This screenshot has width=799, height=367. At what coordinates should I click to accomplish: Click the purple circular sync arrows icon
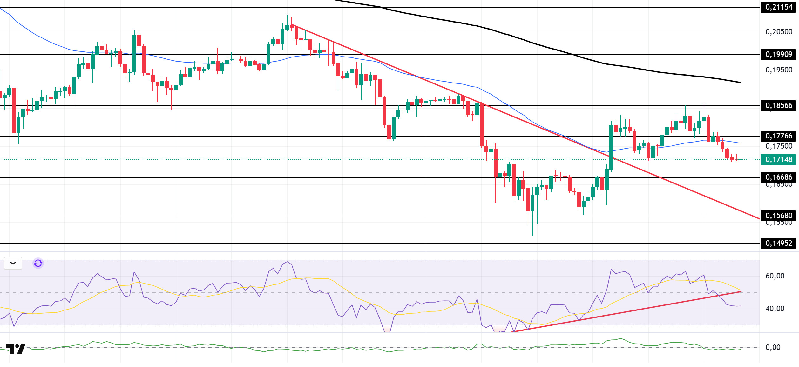click(38, 263)
